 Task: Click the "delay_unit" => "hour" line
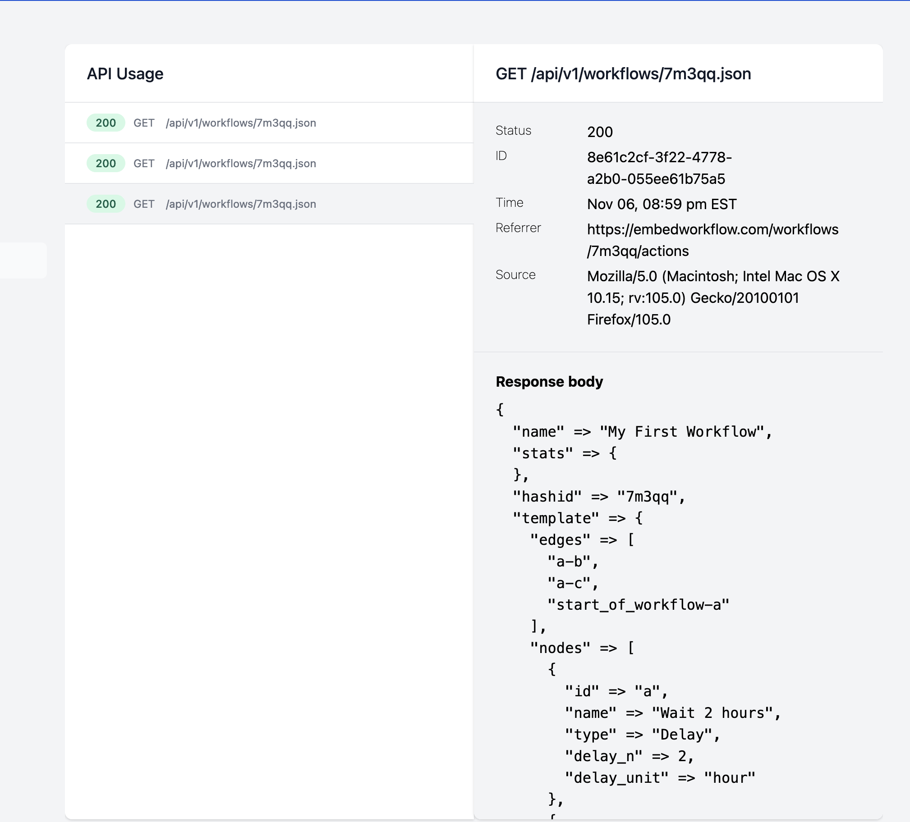pos(659,778)
